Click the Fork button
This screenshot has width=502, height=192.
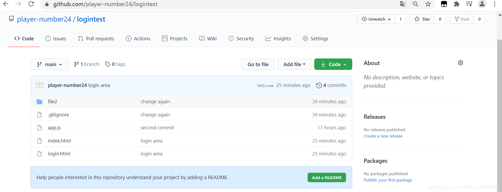coord(462,19)
